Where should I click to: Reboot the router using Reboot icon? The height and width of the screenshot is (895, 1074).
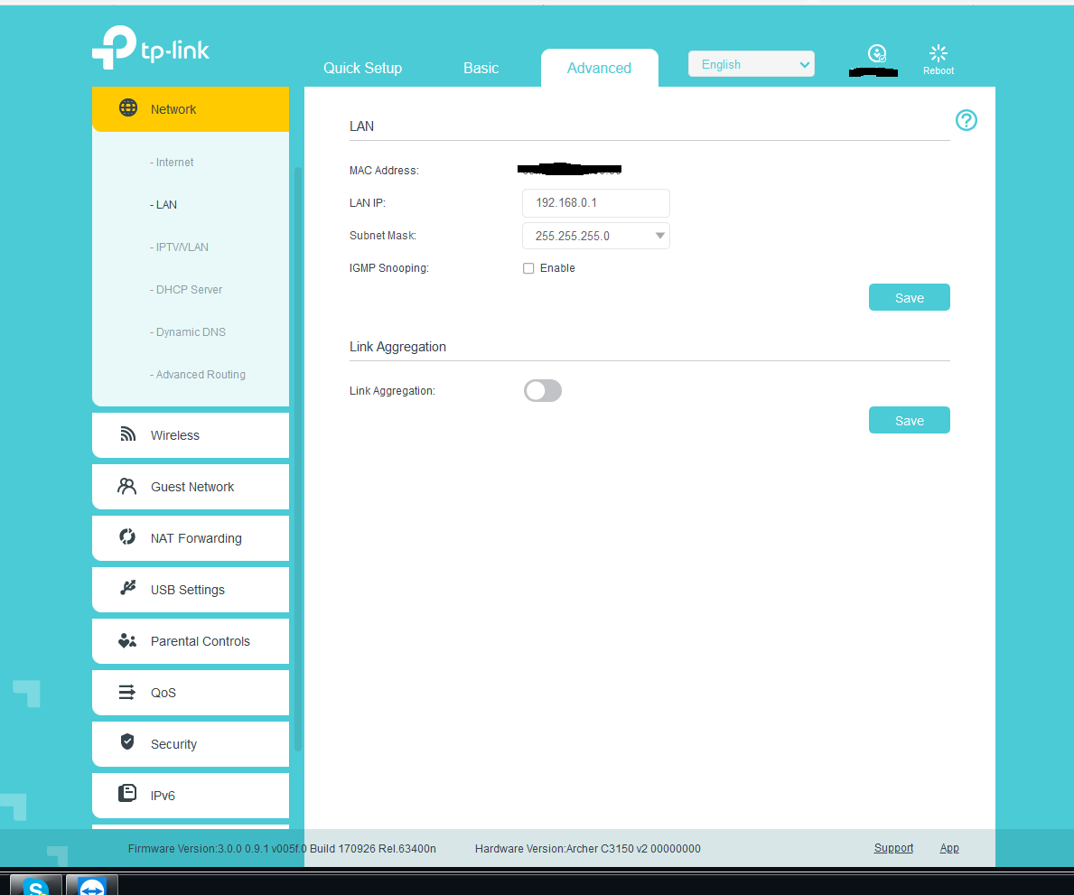click(x=938, y=54)
